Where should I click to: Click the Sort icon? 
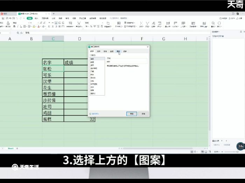[x=153, y=23]
